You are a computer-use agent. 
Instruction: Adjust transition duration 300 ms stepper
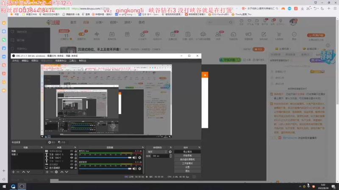coord(171,156)
